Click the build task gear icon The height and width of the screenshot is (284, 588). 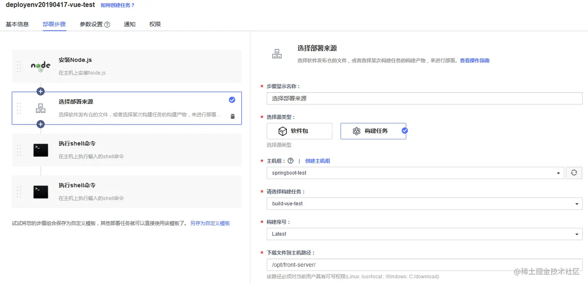click(x=357, y=131)
